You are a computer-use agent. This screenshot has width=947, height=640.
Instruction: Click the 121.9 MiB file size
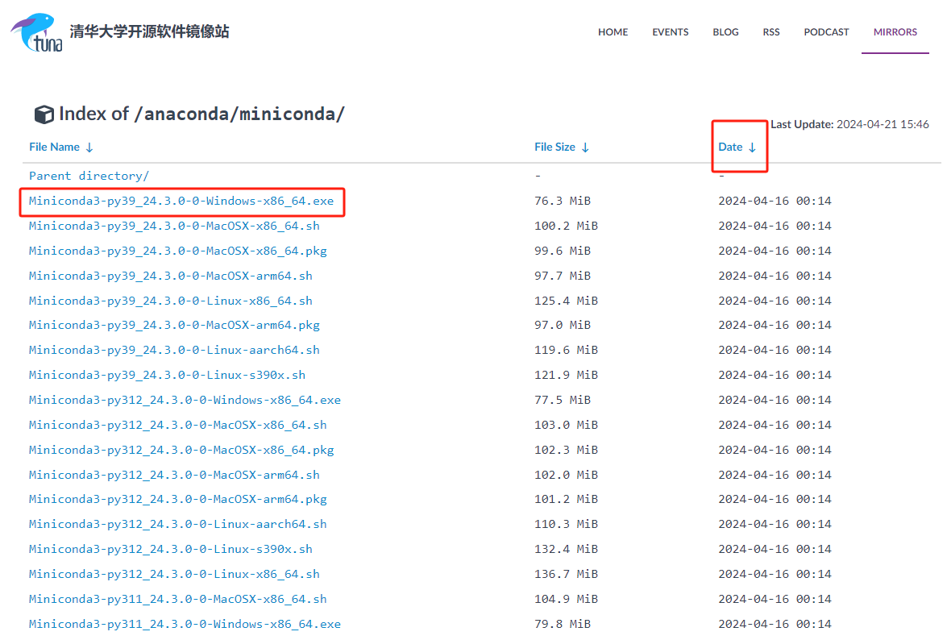point(566,375)
